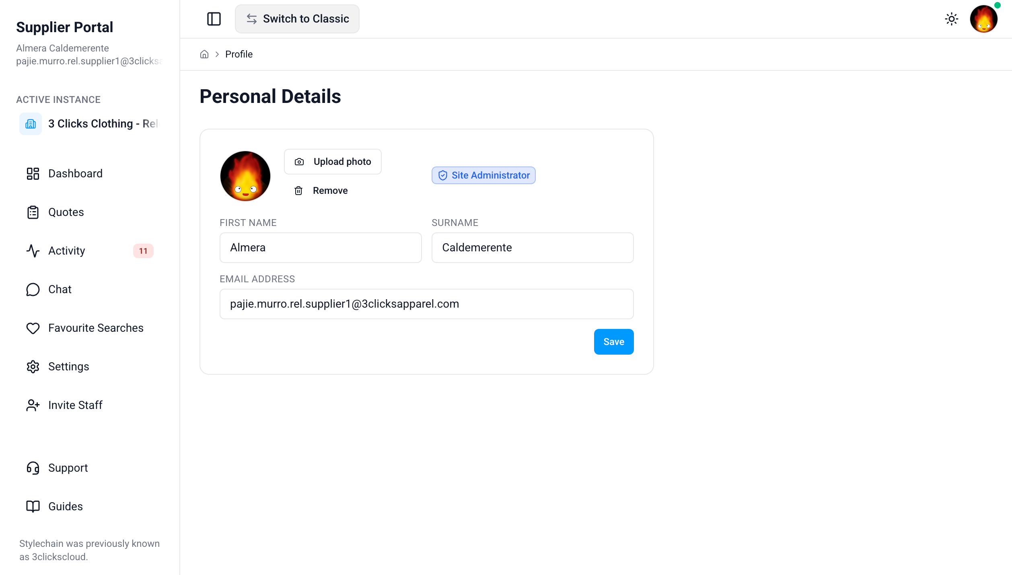Open Chat bubble icon
The height and width of the screenshot is (575, 1012).
(x=33, y=290)
